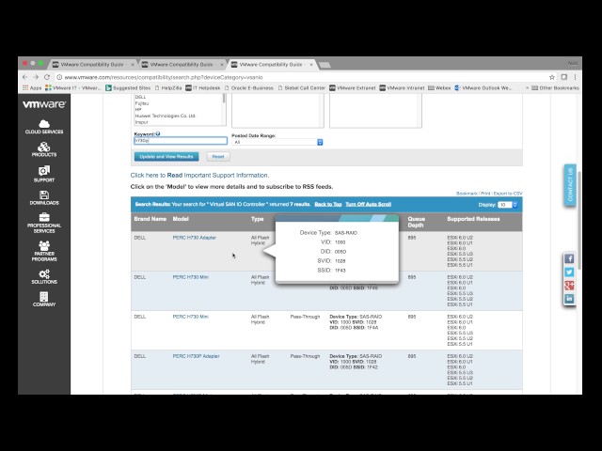The height and width of the screenshot is (451, 602).
Task: Click the Keyword input field
Action: click(181, 141)
